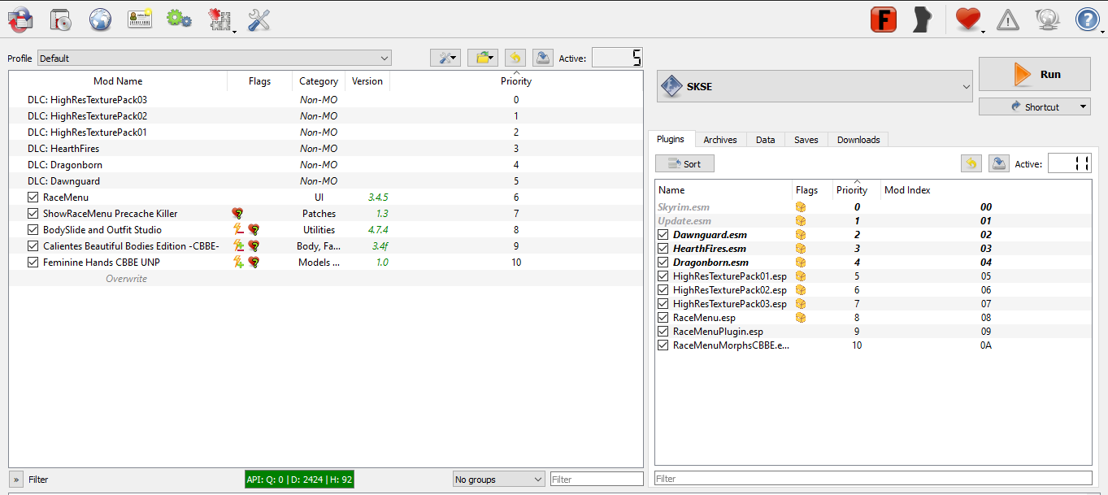Uncheck ShowRaceMenu Precache Killer mod
Viewport: 1108px width, 495px height.
(33, 214)
